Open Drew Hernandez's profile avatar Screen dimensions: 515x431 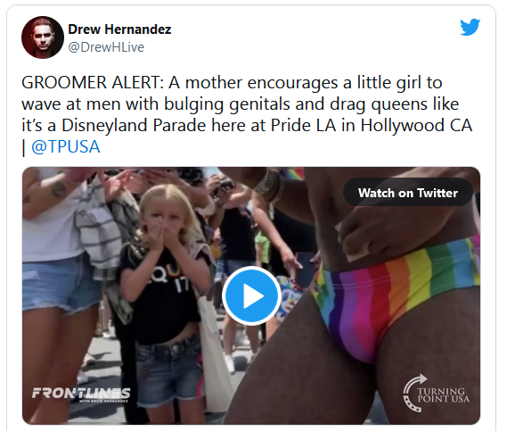tap(43, 37)
